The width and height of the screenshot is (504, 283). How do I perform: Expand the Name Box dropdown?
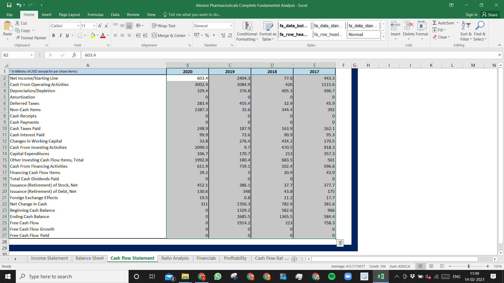pyautogui.click(x=31, y=55)
